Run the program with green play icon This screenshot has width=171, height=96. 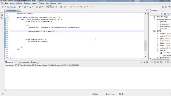pos(25,7)
